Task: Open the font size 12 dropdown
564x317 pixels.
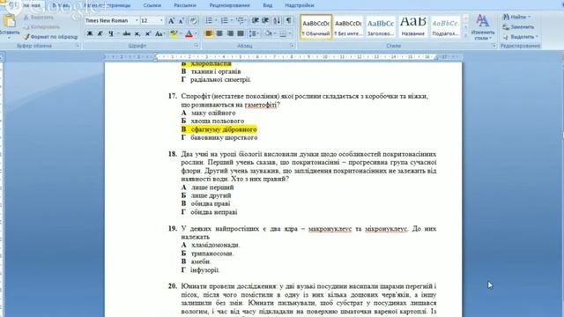Action: pos(161,21)
